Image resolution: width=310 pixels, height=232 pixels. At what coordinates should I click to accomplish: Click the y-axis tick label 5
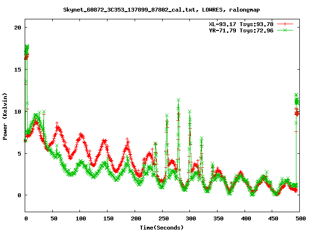point(19,154)
